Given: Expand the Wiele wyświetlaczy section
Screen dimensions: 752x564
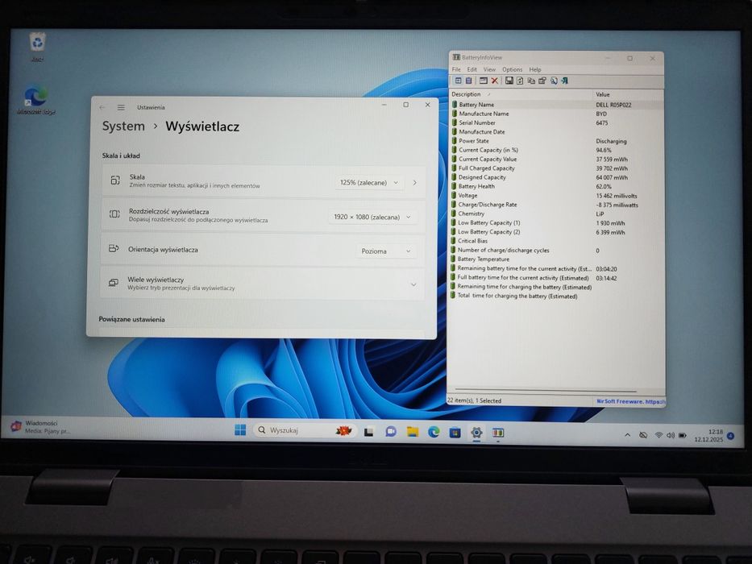Looking at the screenshot, I should pyautogui.click(x=413, y=284).
